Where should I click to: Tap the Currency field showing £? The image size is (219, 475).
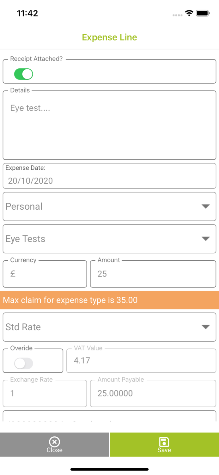pos(45,274)
